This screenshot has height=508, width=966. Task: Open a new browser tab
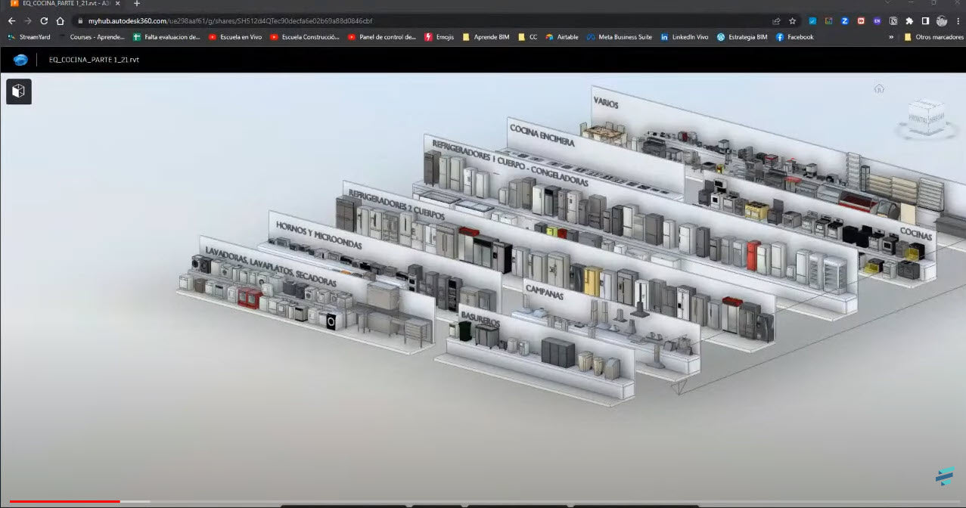(x=137, y=4)
